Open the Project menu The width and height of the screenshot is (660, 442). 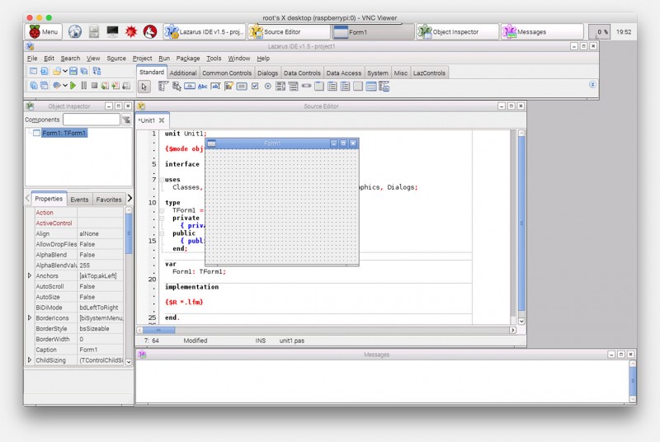point(142,59)
